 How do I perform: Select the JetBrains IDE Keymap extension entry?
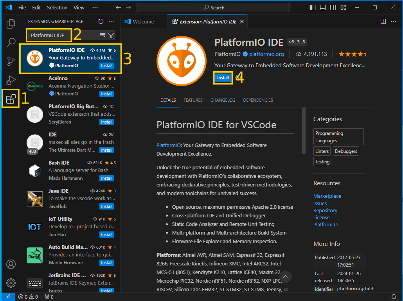(71, 282)
